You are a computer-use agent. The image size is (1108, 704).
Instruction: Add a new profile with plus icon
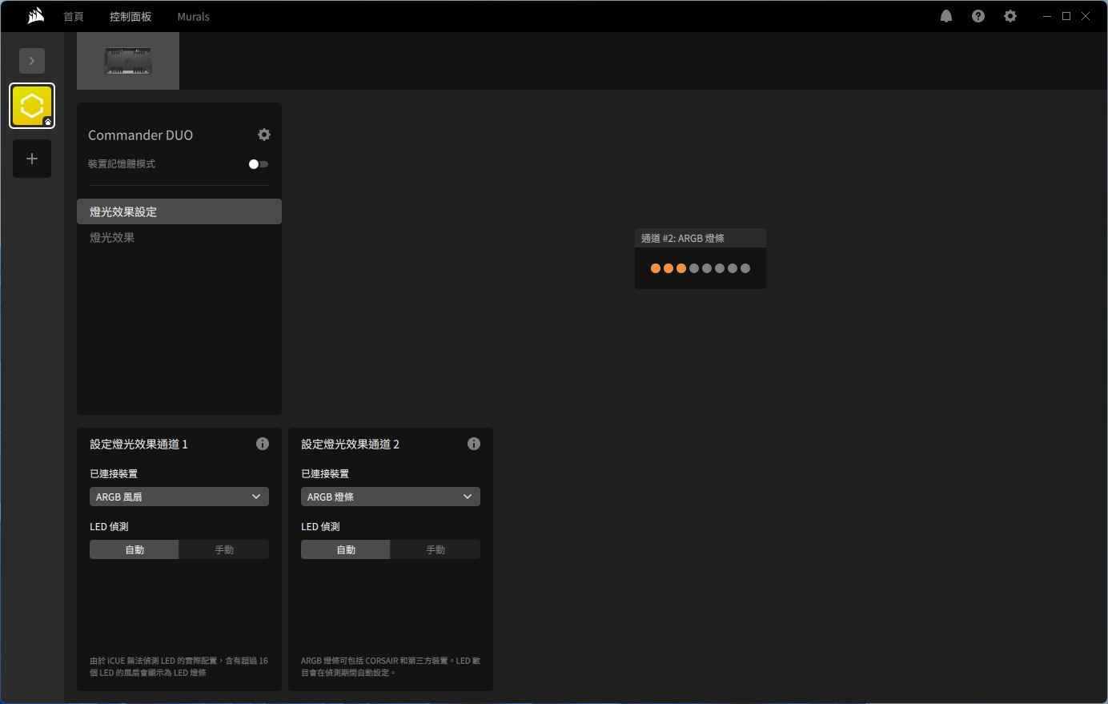click(x=32, y=159)
